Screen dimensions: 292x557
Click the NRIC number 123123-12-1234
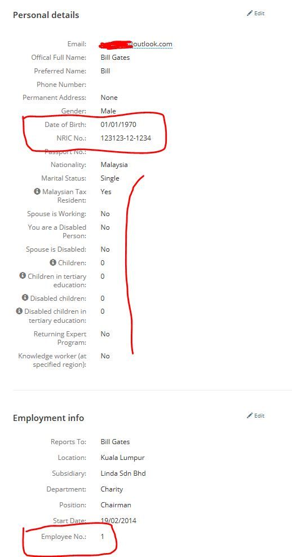click(x=126, y=138)
